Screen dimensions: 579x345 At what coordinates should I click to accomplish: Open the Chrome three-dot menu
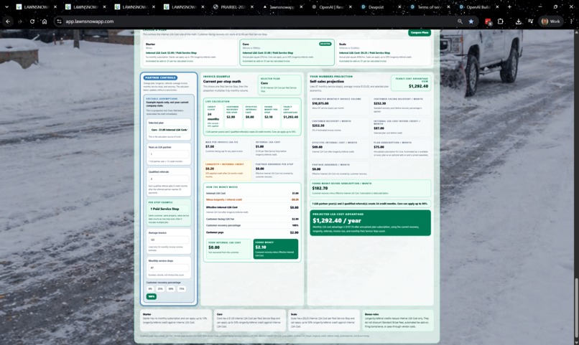click(x=572, y=22)
